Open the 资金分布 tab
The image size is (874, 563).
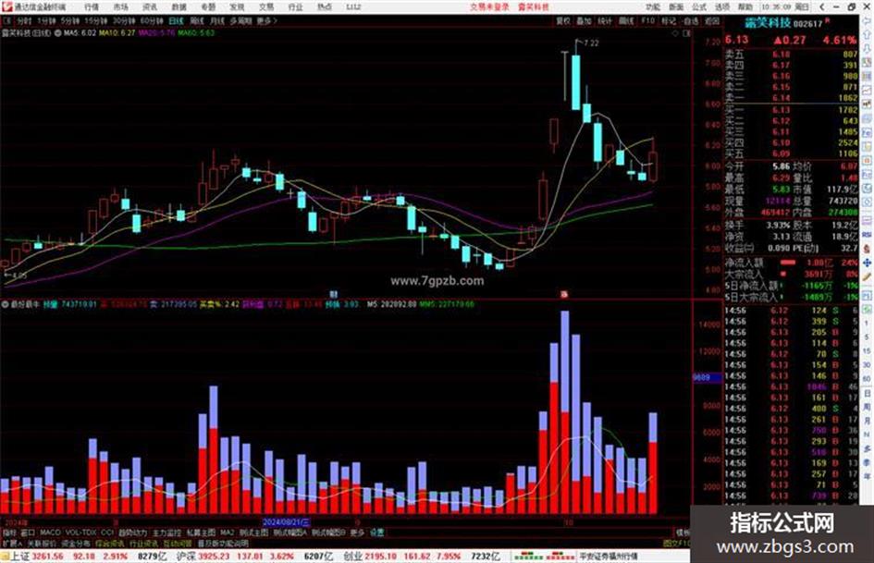point(76,543)
